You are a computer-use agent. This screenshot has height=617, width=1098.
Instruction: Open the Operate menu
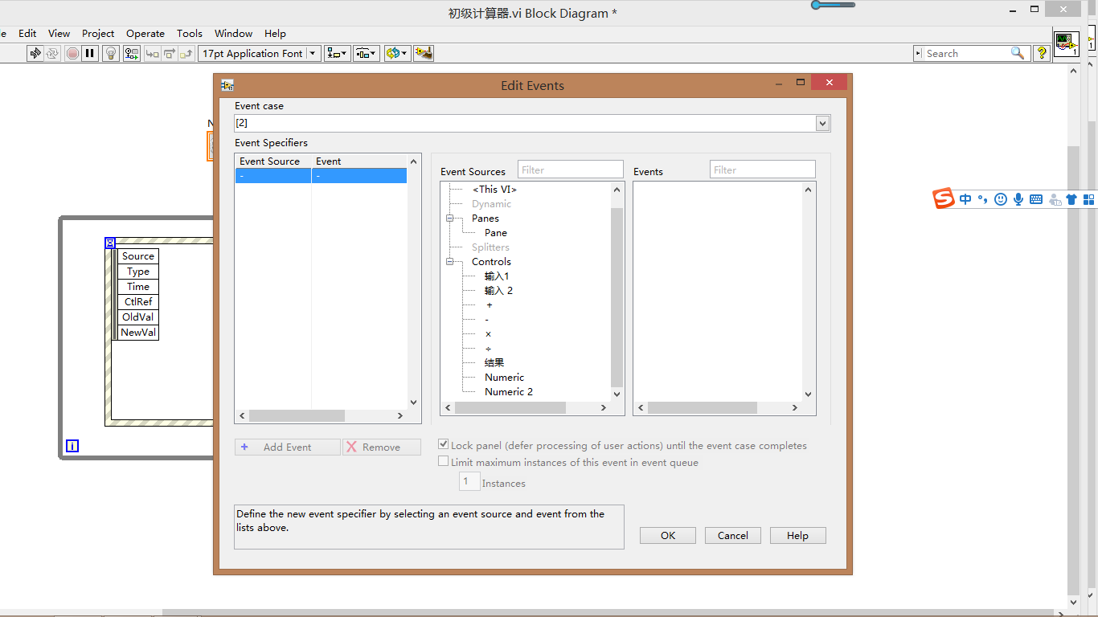tap(145, 34)
